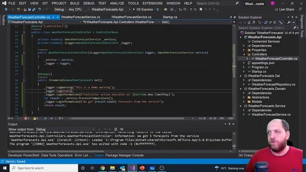This screenshot has height=172, width=306.
Task: Click the Solution Explorer Home icon
Action: coord(249,22)
